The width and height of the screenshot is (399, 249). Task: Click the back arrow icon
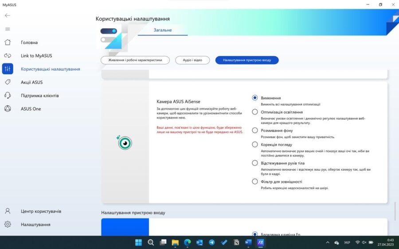8,15
